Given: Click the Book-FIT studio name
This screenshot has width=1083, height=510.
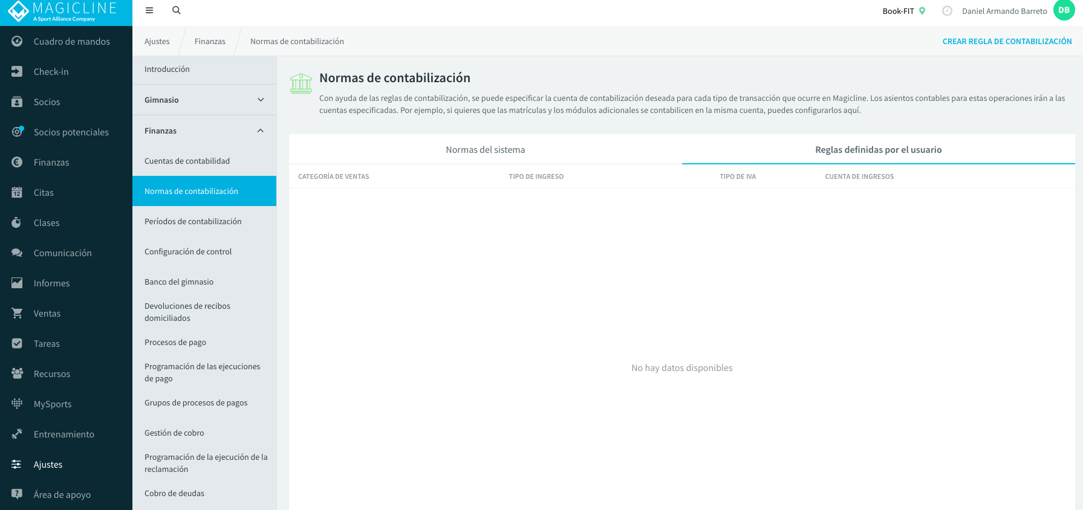Looking at the screenshot, I should click(x=898, y=11).
